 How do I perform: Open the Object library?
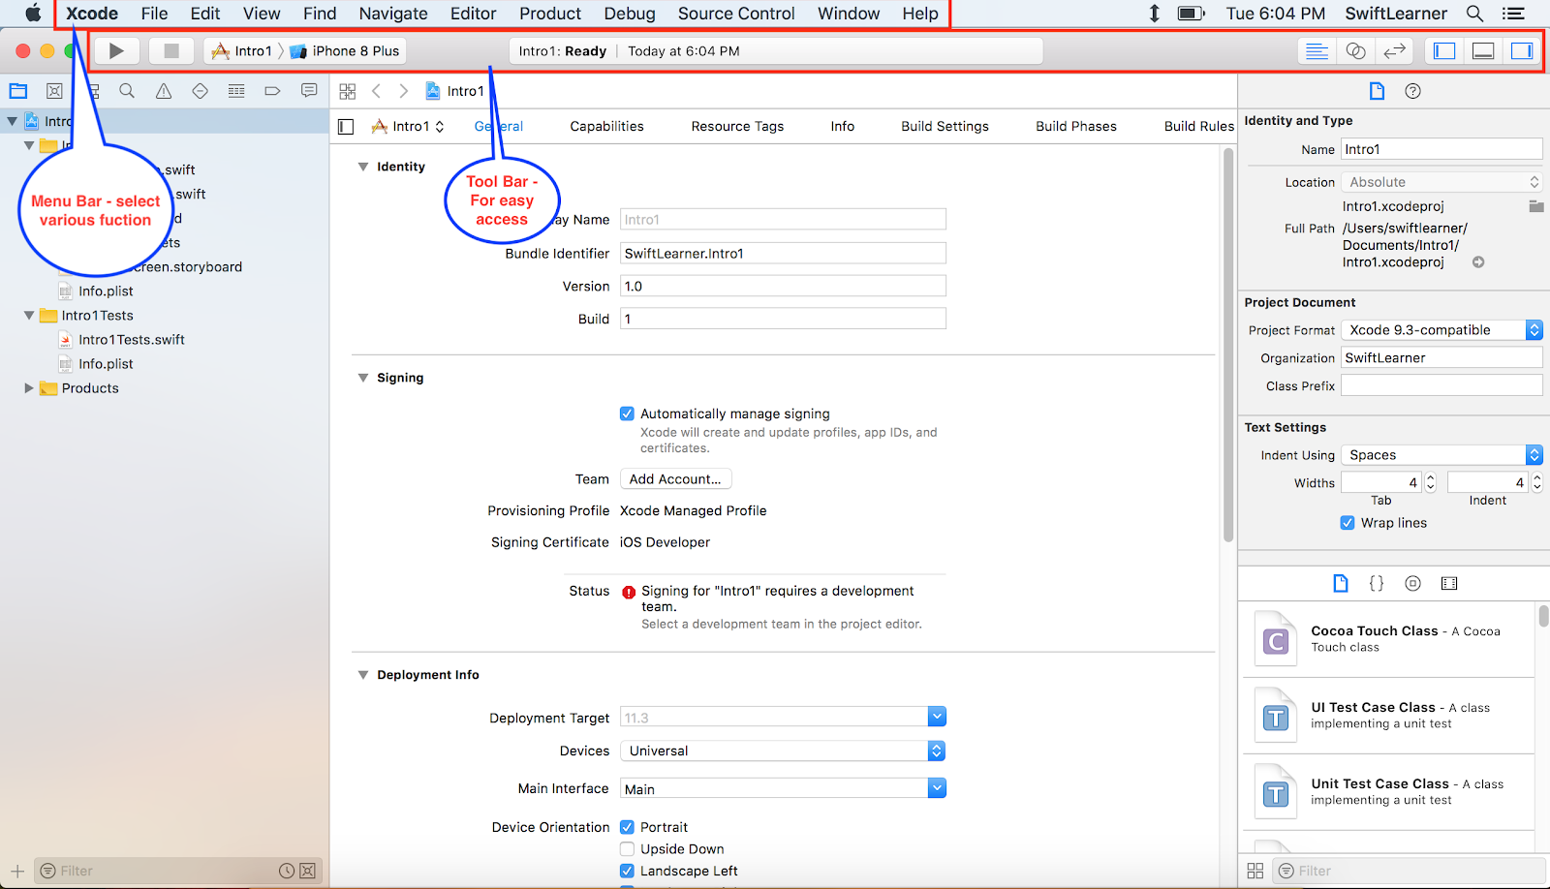tap(1412, 583)
